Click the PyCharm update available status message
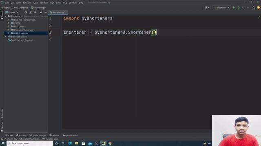 31,139
